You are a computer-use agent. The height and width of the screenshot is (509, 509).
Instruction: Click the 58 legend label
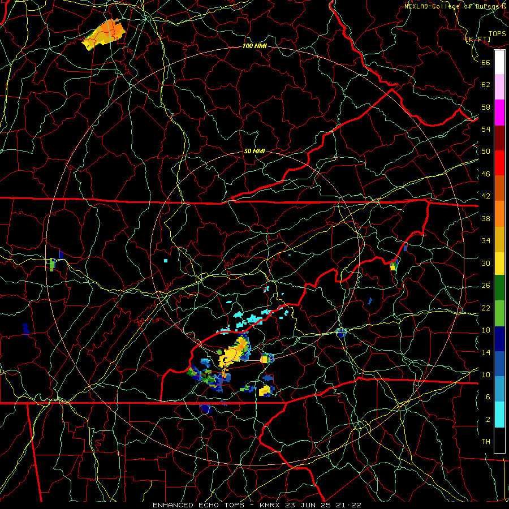(x=486, y=107)
